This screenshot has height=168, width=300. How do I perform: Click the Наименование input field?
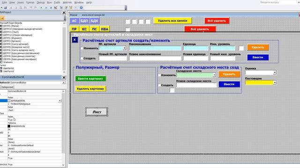click(x=155, y=48)
